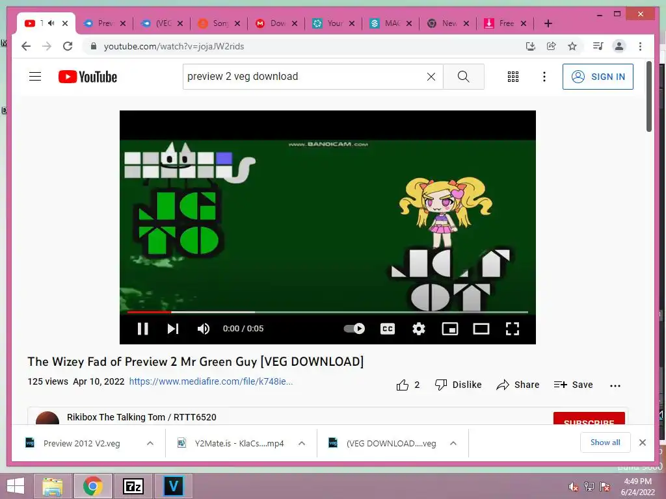Open the YouTube apps grid icon
Image resolution: width=666 pixels, height=499 pixels.
click(513, 77)
